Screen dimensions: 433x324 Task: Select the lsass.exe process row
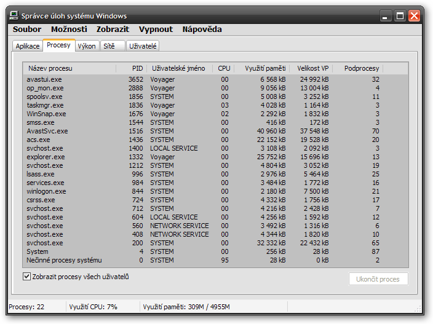click(x=215, y=174)
